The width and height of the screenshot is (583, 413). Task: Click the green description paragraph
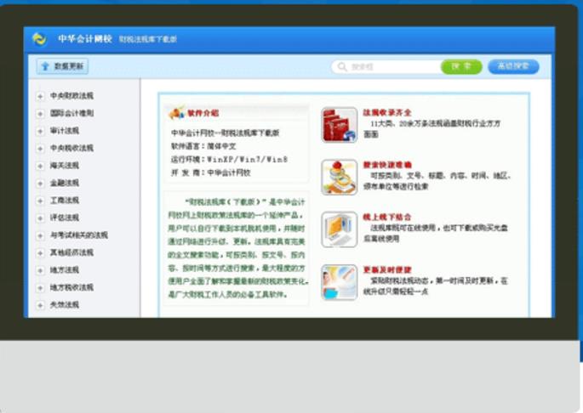237,248
